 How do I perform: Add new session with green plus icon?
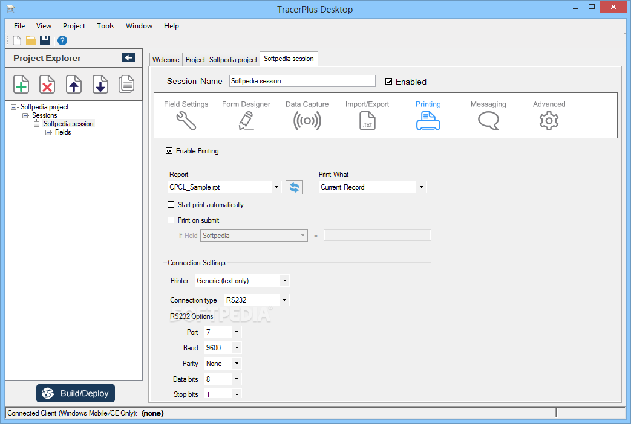pyautogui.click(x=21, y=85)
